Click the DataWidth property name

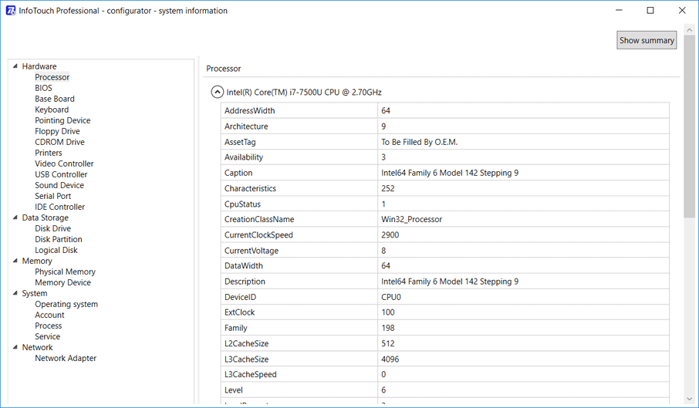(243, 266)
